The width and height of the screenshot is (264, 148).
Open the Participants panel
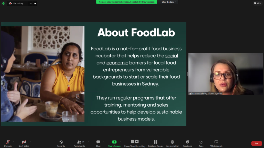pyautogui.click(x=79, y=143)
